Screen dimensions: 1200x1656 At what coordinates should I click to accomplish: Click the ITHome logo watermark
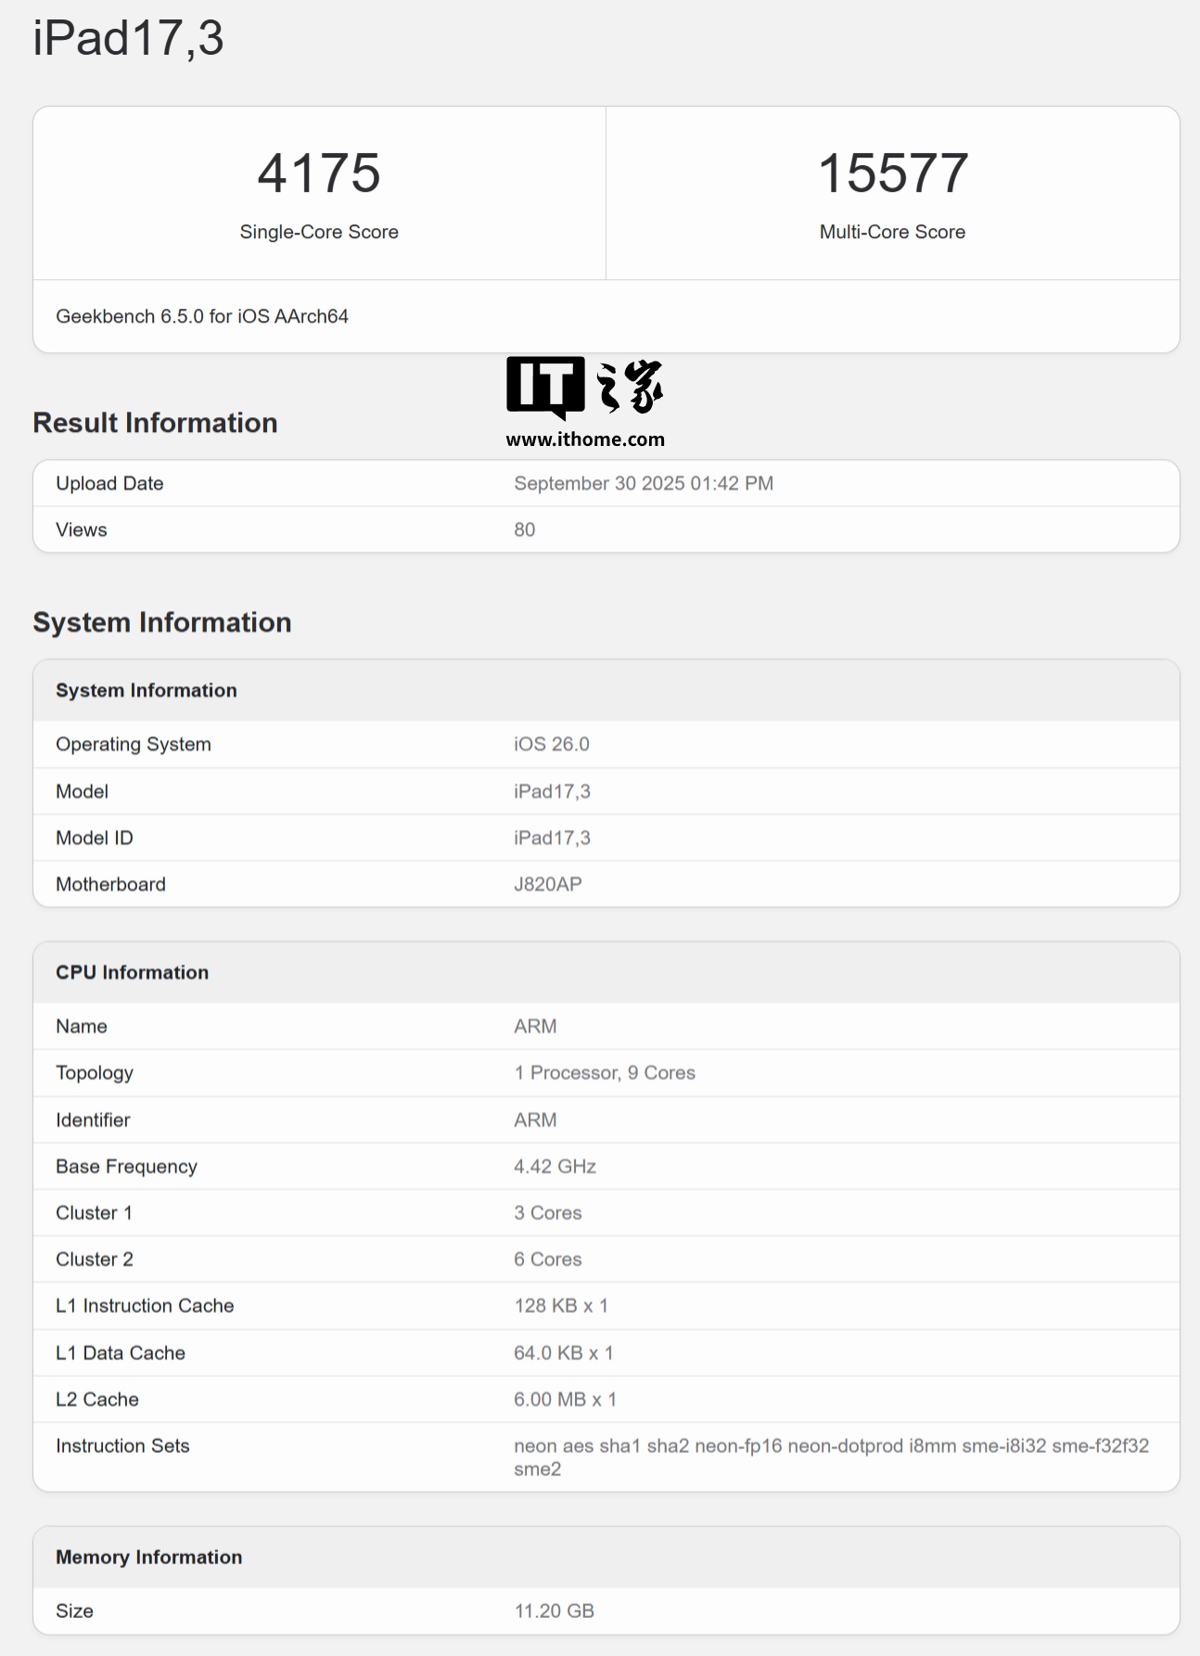coord(584,388)
